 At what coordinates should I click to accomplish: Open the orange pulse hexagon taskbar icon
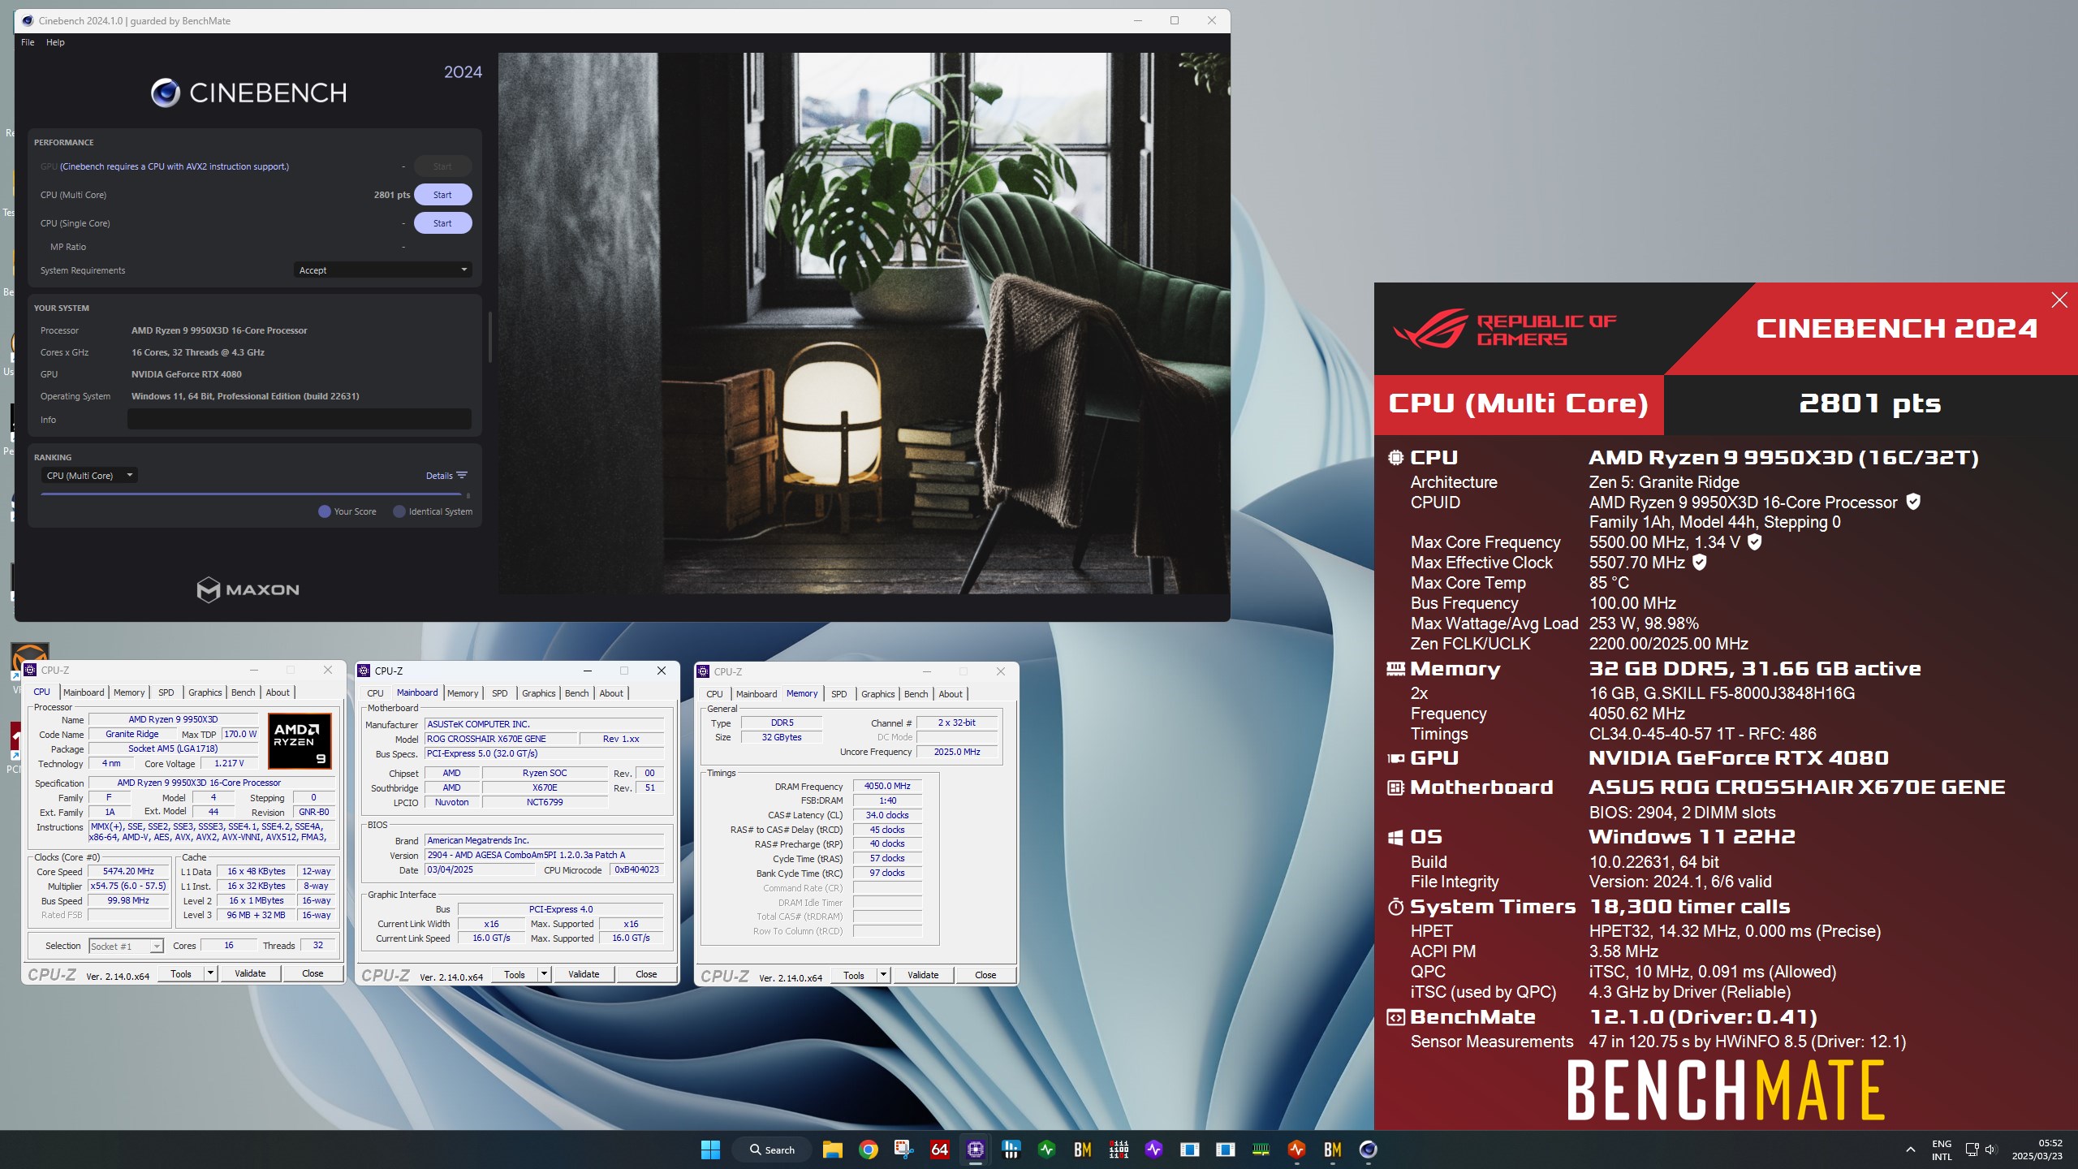click(x=1297, y=1150)
